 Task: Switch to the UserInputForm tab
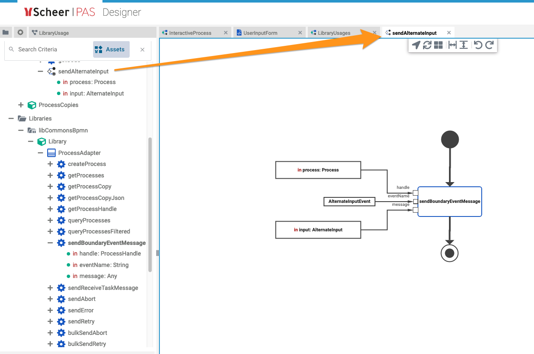[260, 33]
